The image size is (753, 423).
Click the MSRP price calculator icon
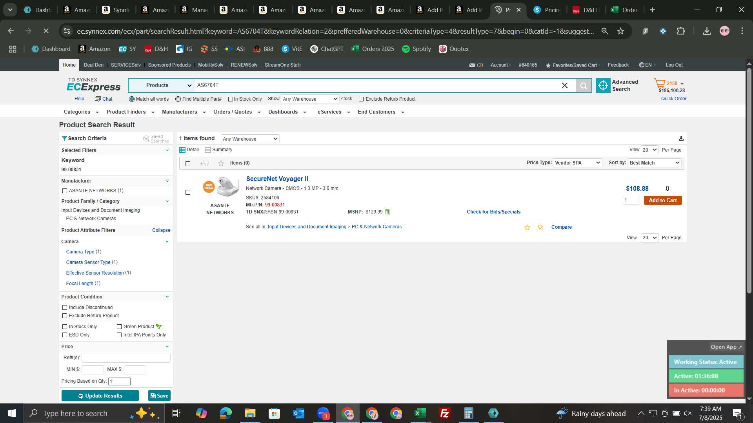tap(387, 212)
